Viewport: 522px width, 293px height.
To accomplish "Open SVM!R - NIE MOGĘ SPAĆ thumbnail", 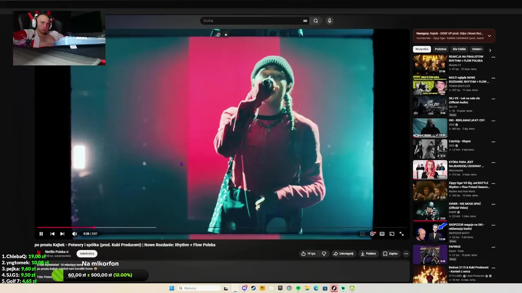I will 430,211.
